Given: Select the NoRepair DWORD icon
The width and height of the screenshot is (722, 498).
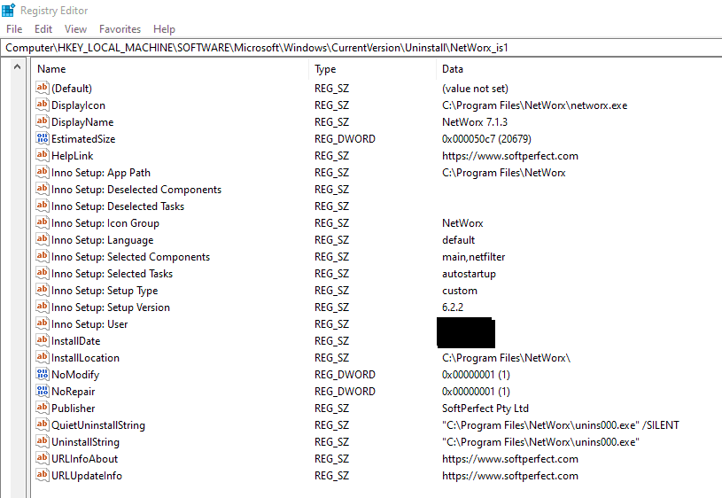Looking at the screenshot, I should pos(42,391).
